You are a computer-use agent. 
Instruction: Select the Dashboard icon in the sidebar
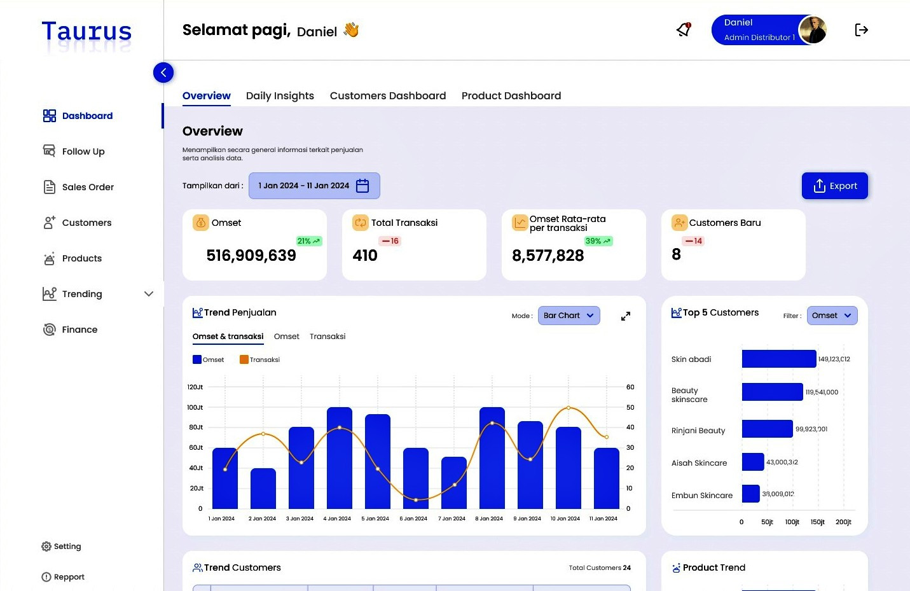pos(49,115)
